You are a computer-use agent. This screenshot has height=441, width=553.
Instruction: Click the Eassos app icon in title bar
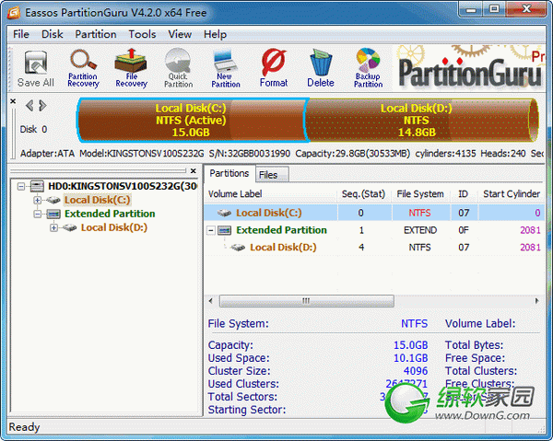coord(14,13)
